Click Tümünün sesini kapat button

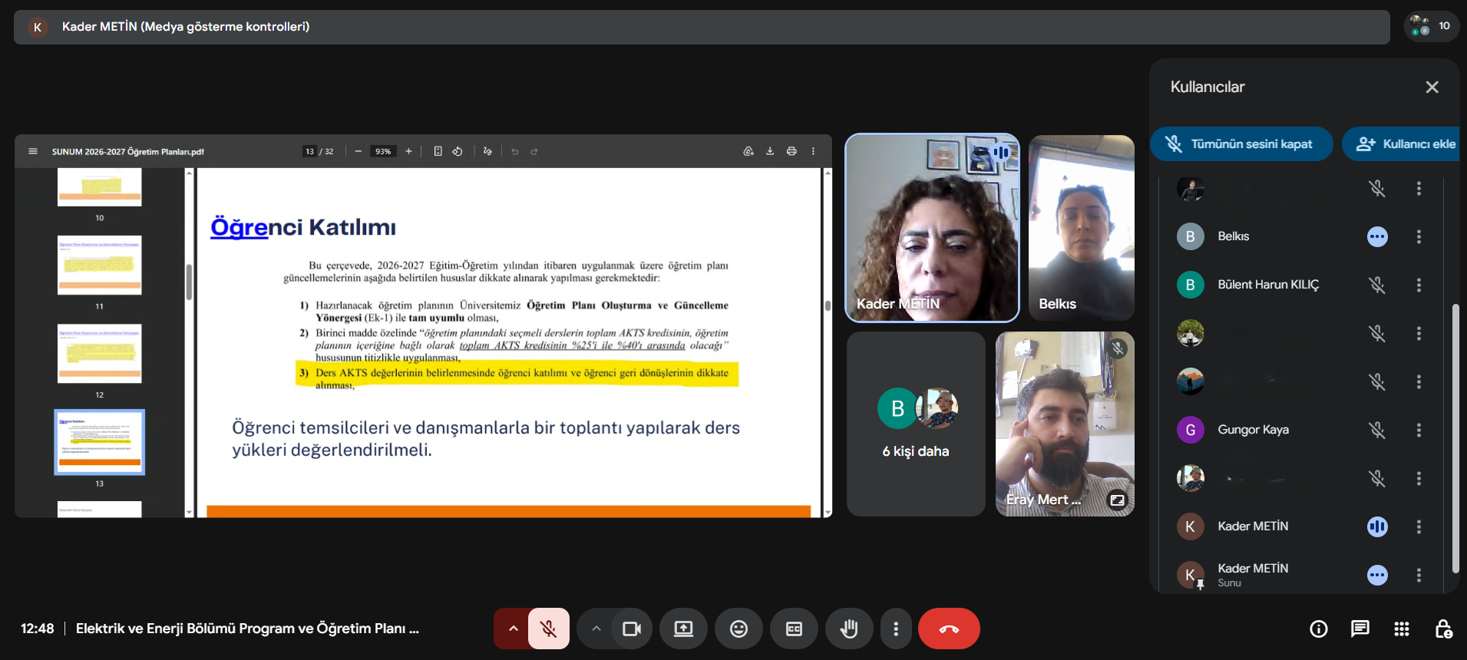click(1241, 144)
